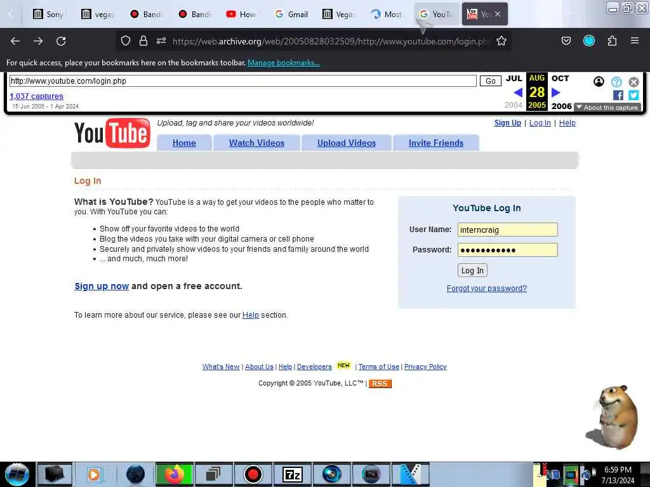
Task: Open the Watch Videos tab
Action: [x=256, y=143]
